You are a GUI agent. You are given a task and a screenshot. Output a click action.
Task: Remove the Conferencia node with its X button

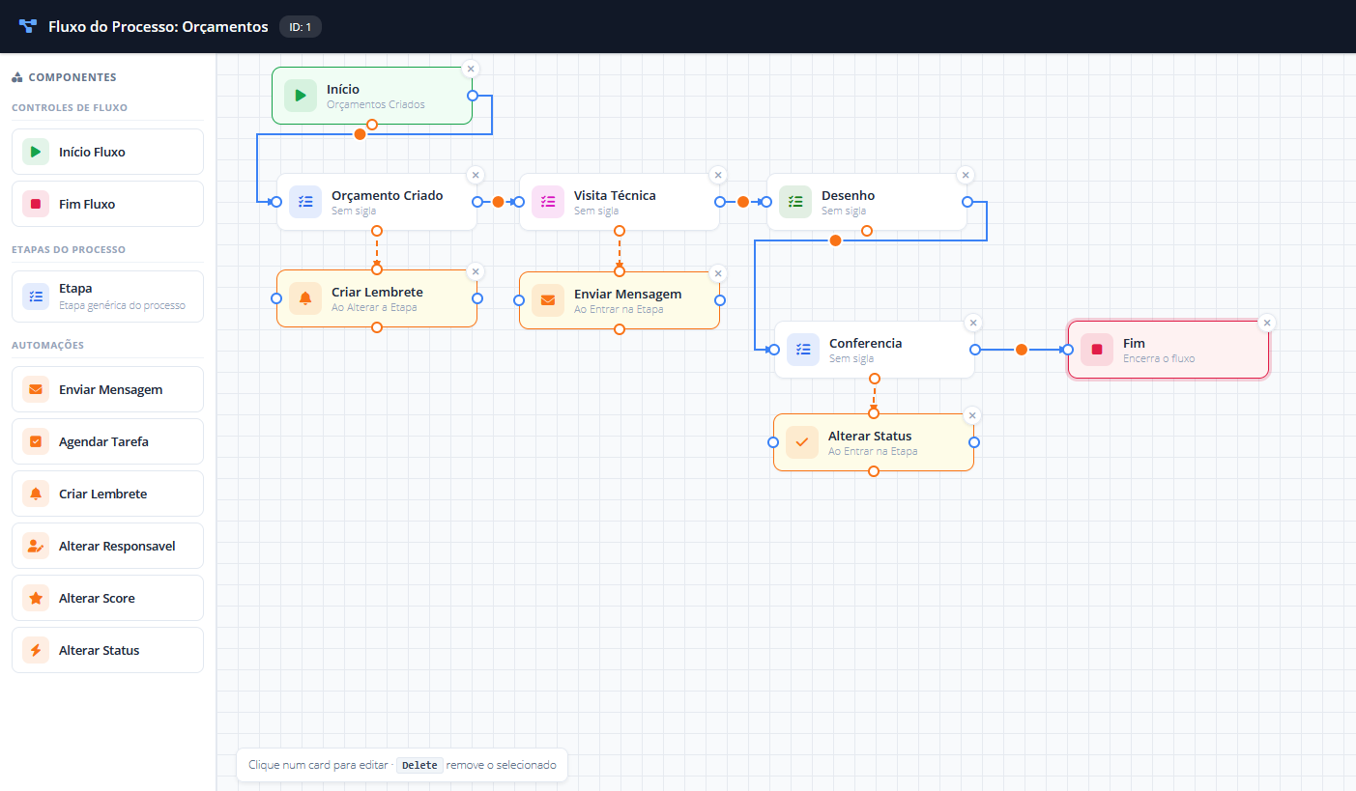pos(973,323)
